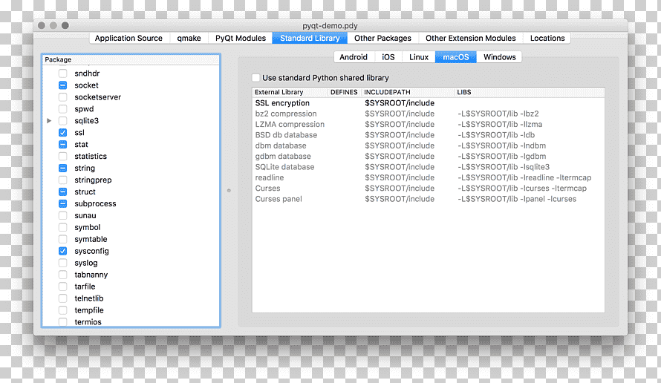Enable Use standard Python shared library
Screen dimensions: 661x383
click(x=256, y=77)
